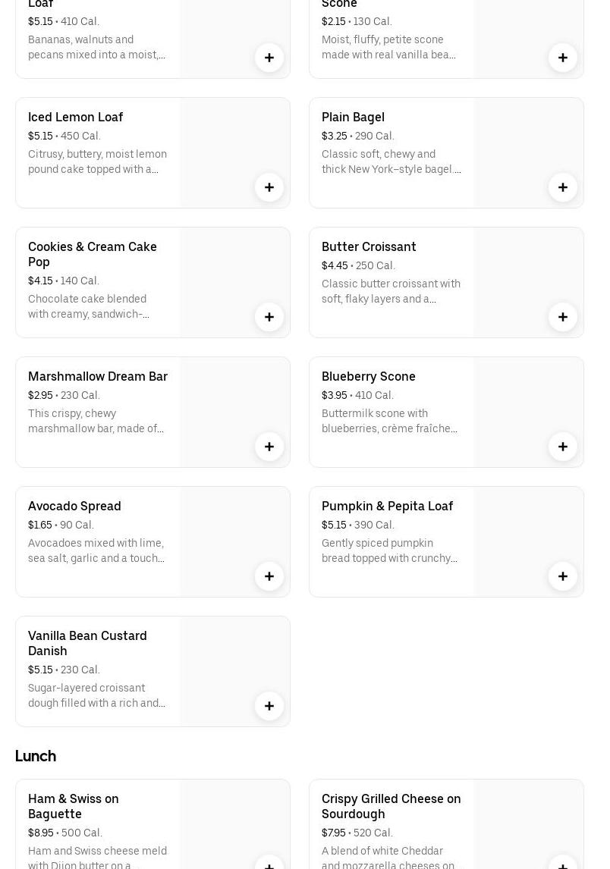The image size is (610, 869).
Task: Add Iced Lemon Loaf to order
Action: click(269, 187)
